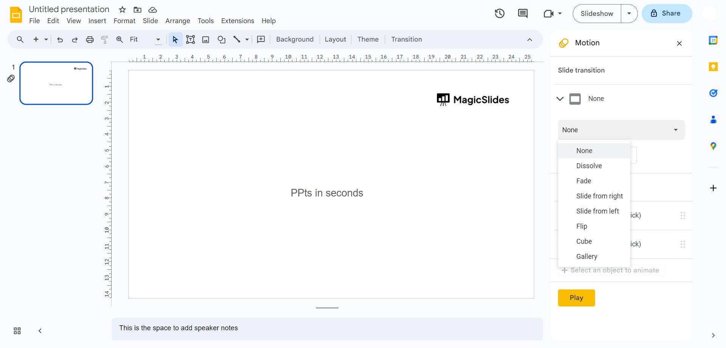Open the Insert menu
Viewport: 726px width, 348px height.
pyautogui.click(x=97, y=21)
